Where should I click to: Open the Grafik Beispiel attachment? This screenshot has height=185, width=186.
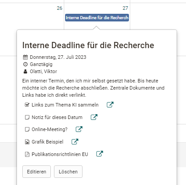coord(47,142)
